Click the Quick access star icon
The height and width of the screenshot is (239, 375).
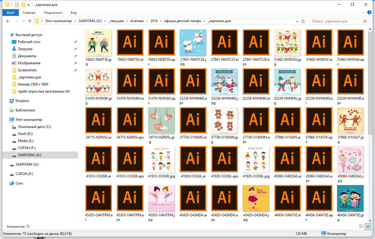pyautogui.click(x=12, y=35)
